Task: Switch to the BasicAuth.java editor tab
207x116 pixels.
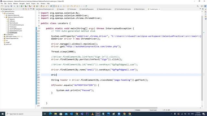Action: click(x=139, y=9)
